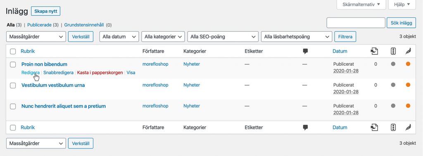
Task: Open Alla SEO-poäng filter dropdown
Action: [223, 37]
